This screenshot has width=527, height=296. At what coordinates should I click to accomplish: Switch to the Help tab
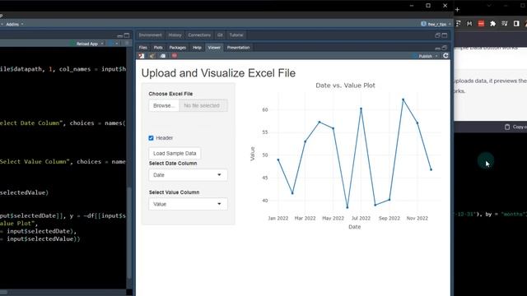pos(197,48)
